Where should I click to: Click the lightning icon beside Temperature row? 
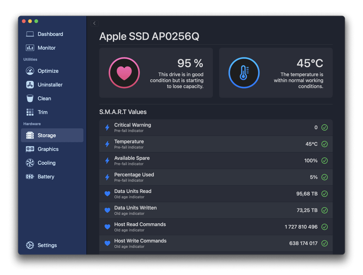point(107,144)
